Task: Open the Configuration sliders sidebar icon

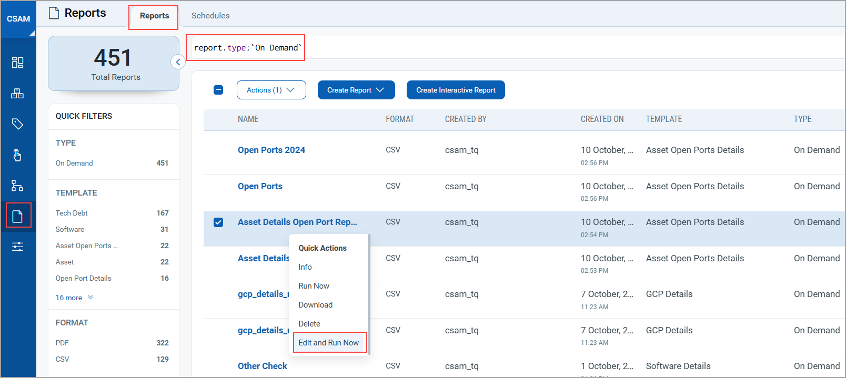Action: (x=17, y=247)
